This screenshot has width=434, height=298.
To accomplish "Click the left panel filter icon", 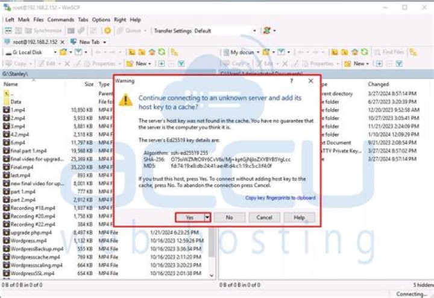I will [x=78, y=52].
